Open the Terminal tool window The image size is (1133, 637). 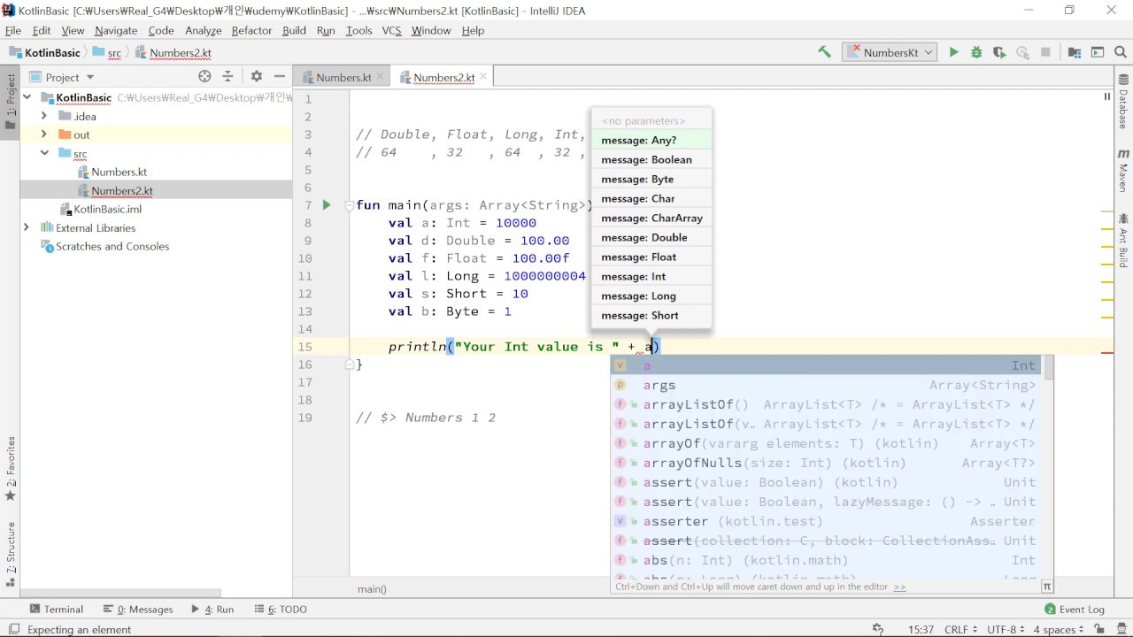57,609
